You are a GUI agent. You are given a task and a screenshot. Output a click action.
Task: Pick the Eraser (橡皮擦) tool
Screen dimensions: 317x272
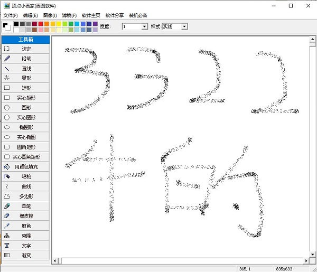(26, 216)
